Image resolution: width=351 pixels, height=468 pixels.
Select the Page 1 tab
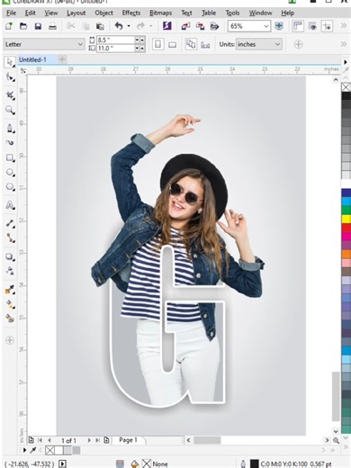coord(128,440)
